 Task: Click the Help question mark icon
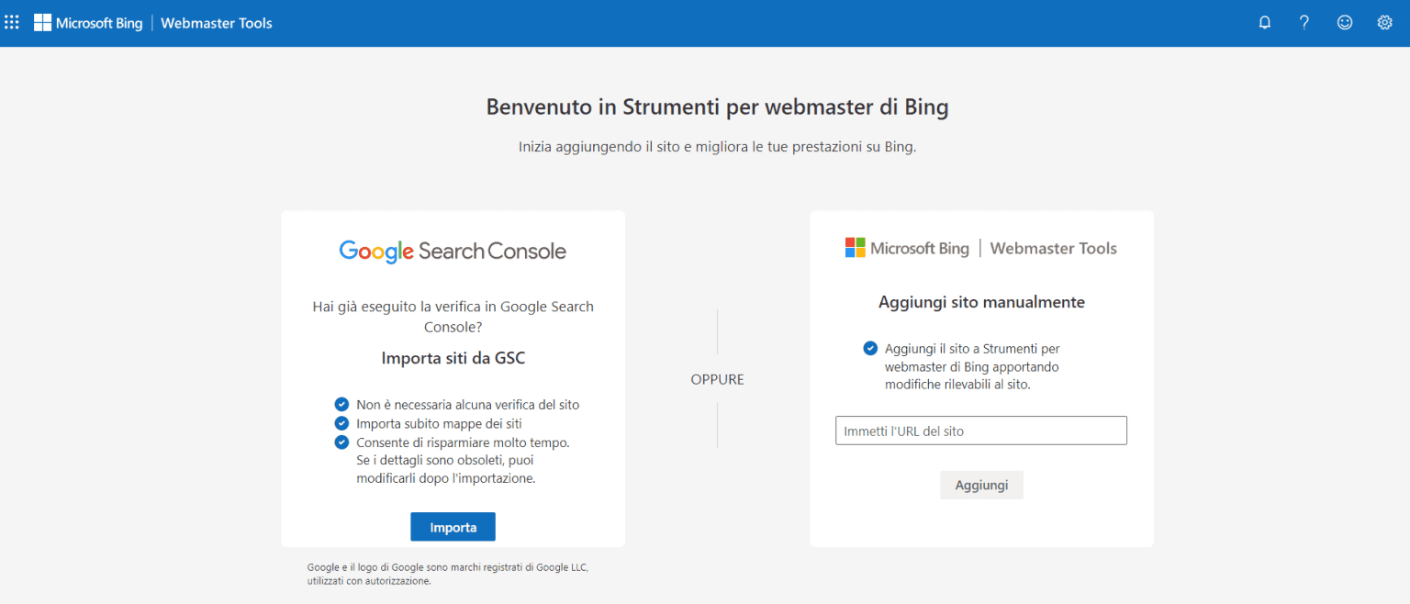tap(1304, 22)
